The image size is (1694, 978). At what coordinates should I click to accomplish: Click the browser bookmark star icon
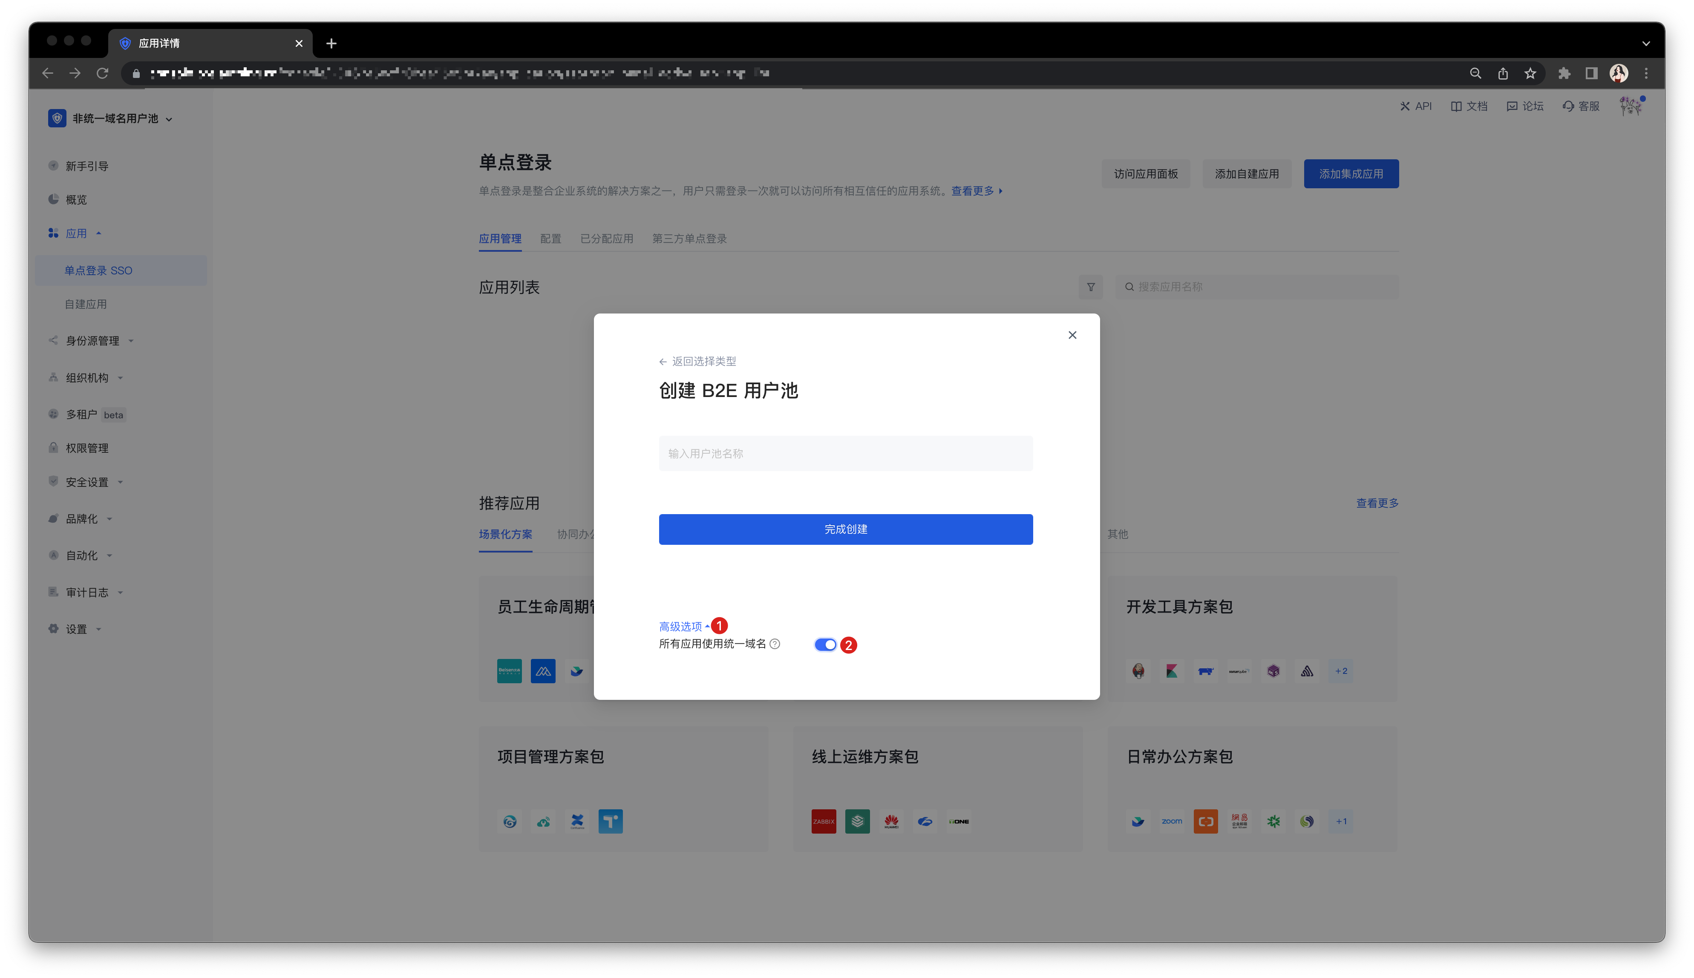click(x=1530, y=73)
